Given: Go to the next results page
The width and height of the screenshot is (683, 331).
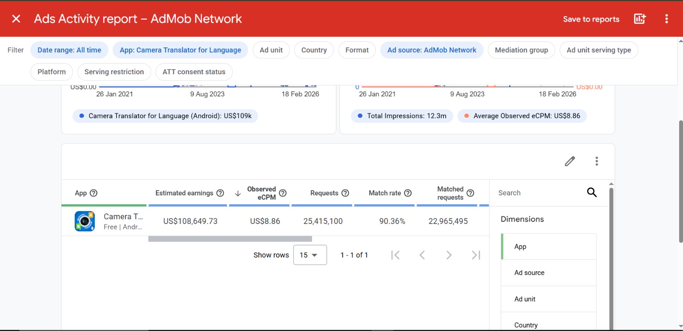Looking at the screenshot, I should click(x=449, y=255).
